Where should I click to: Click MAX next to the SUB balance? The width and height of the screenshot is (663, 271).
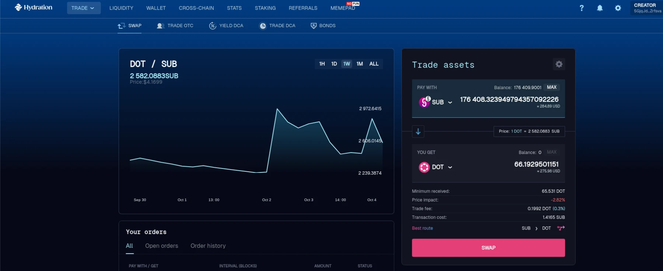pos(551,88)
